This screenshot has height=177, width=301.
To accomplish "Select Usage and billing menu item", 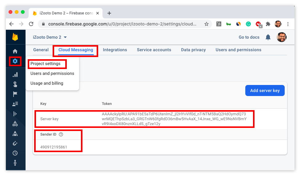I will pyautogui.click(x=47, y=83).
